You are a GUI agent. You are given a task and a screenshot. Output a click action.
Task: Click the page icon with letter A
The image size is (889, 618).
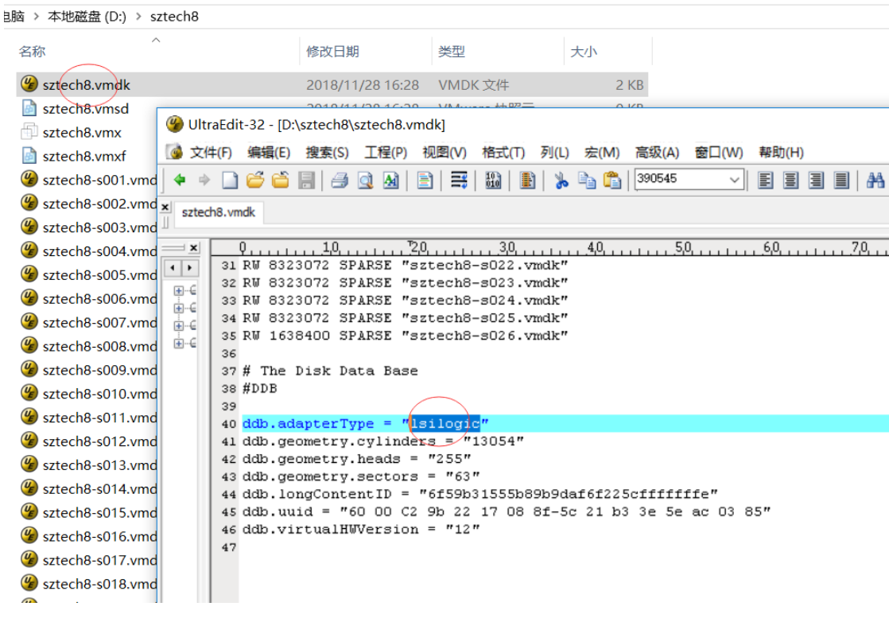click(x=390, y=181)
